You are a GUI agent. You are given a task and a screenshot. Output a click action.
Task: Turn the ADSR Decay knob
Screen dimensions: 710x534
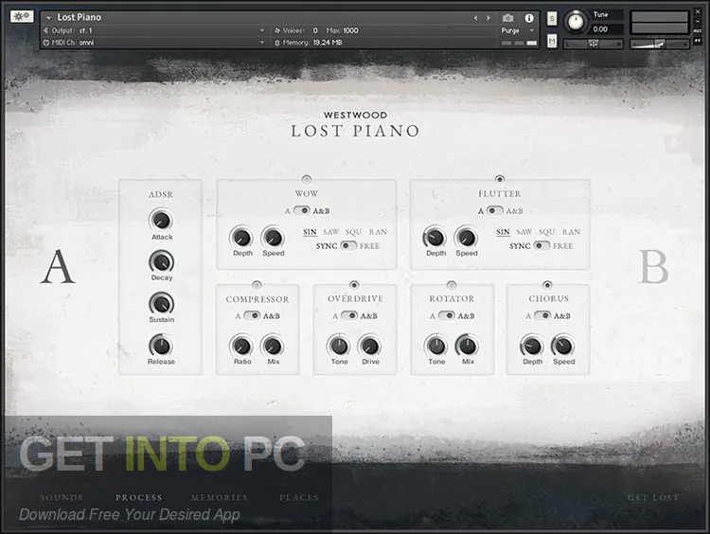pyautogui.click(x=161, y=261)
